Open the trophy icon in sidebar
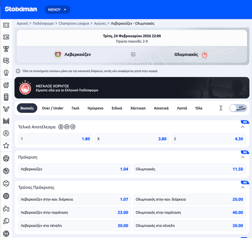This screenshot has height=238, width=252. pos(6,49)
